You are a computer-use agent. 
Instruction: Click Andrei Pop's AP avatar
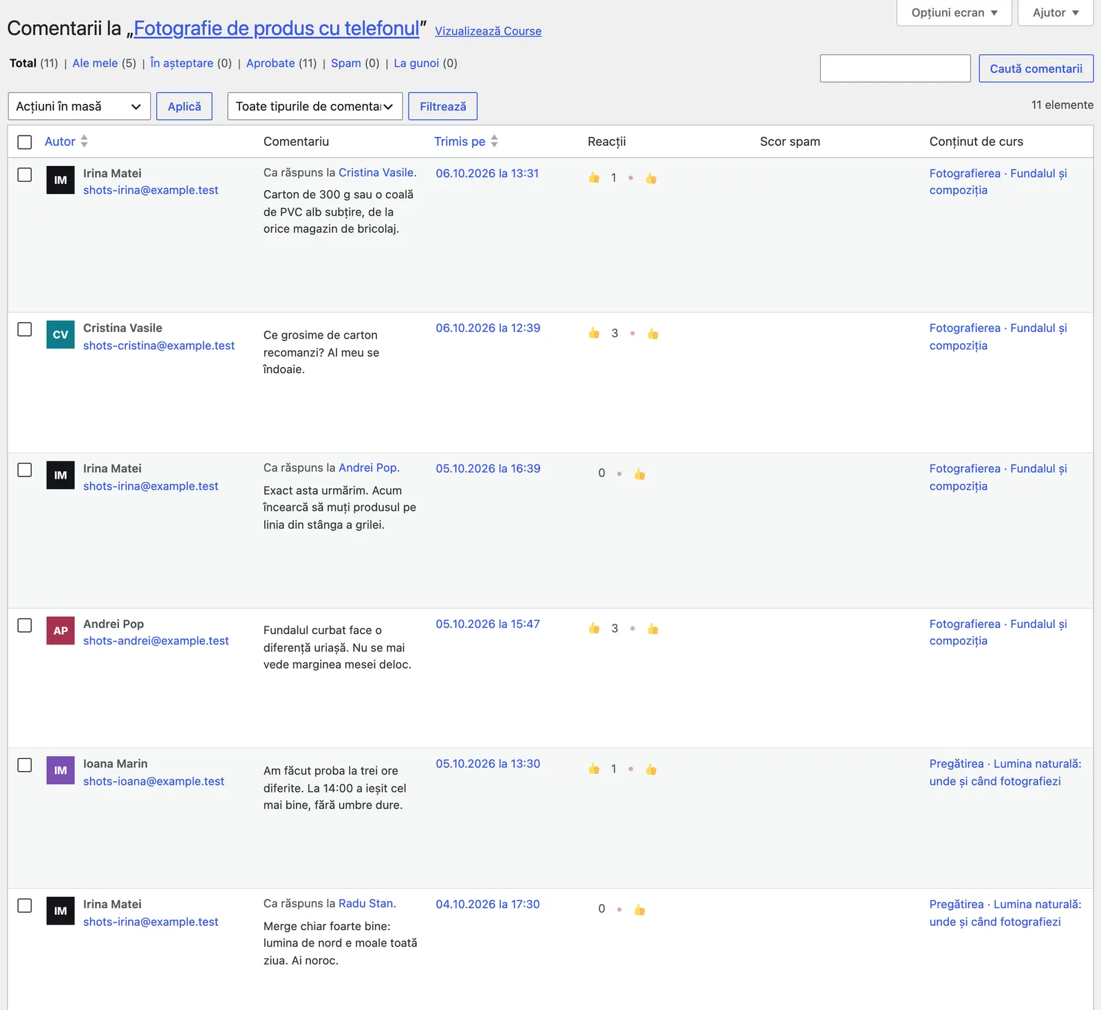coord(61,631)
